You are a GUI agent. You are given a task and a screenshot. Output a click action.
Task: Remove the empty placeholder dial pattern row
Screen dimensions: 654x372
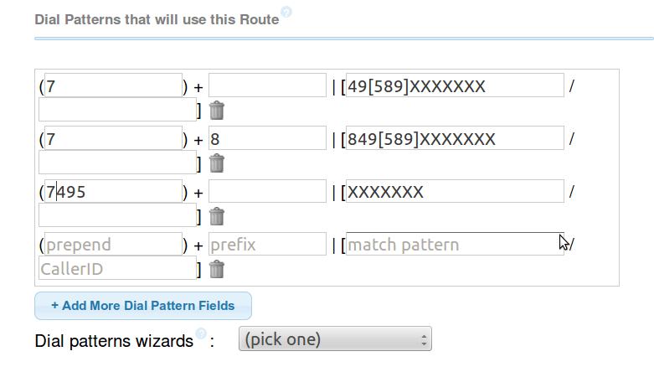(x=217, y=269)
